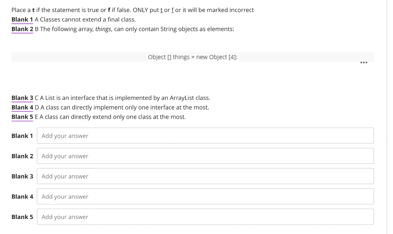Click the bold Blank 1 label beside input

22,136
